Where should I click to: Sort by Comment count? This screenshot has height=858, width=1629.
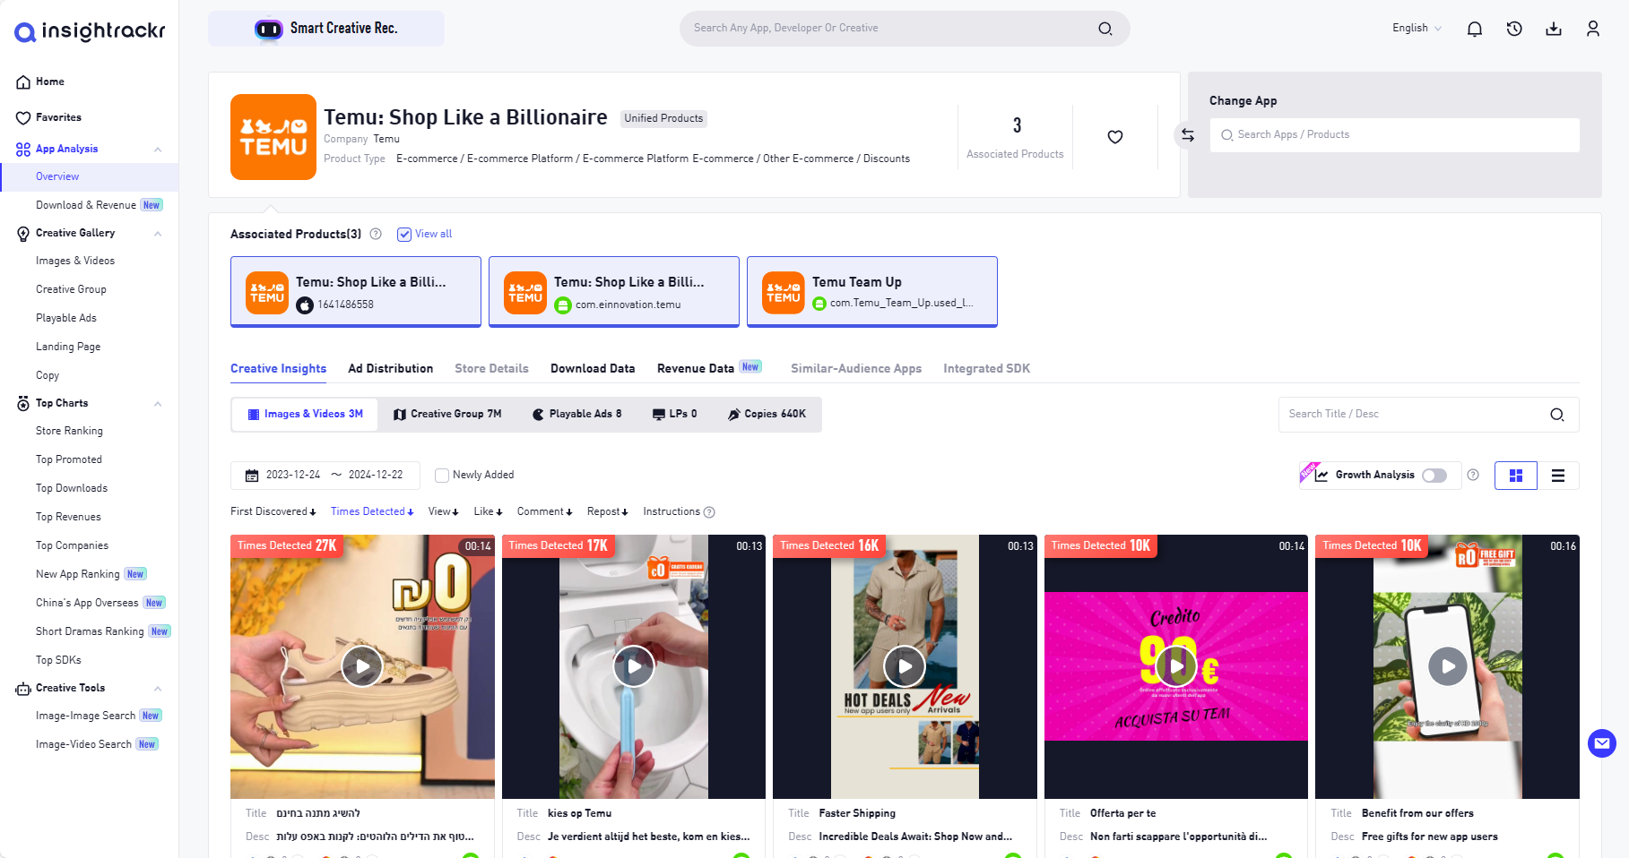point(544,512)
